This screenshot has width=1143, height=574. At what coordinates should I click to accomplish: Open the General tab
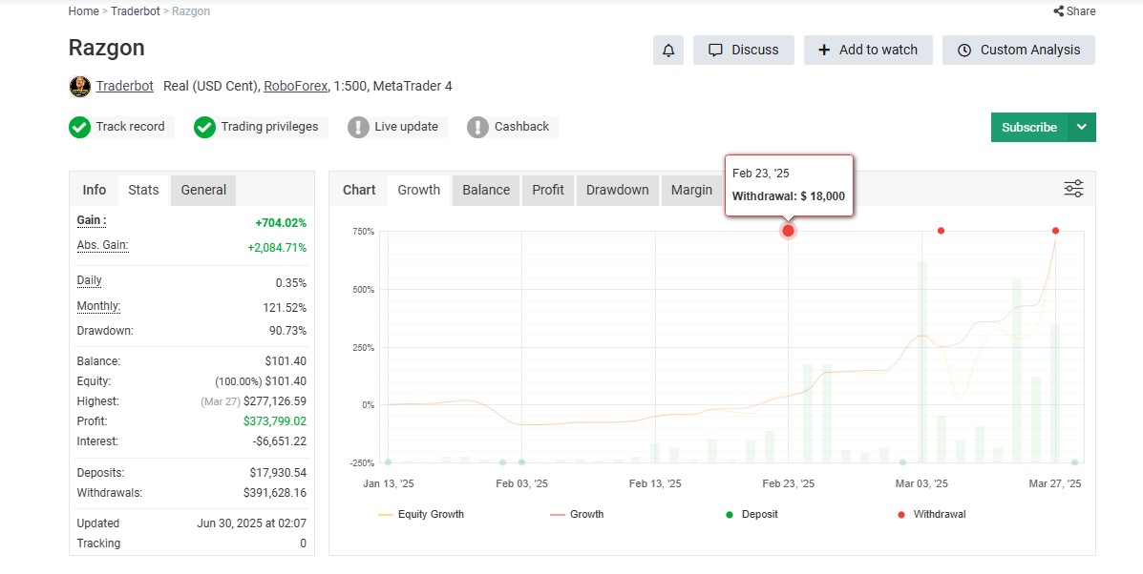tap(203, 190)
